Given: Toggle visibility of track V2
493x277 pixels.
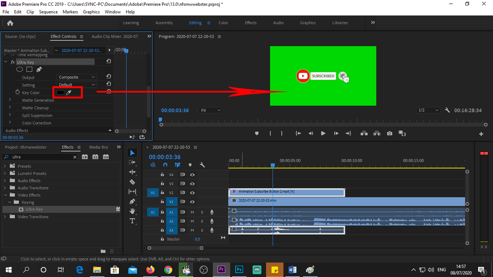Looking at the screenshot, I should (192, 193).
